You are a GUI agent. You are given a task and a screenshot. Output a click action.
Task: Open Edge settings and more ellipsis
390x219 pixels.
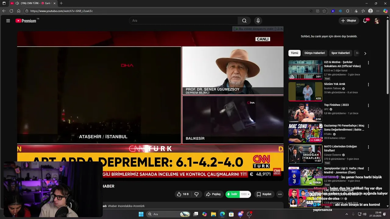coord(378,11)
